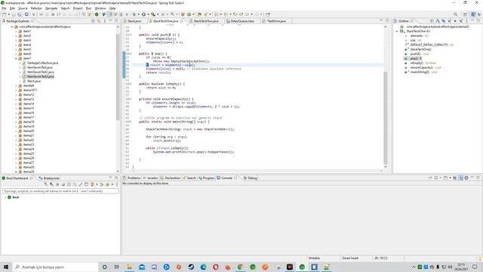Screen dimensions: 483x272
Task: Open the Navigate menu
Action: (x=51, y=8)
